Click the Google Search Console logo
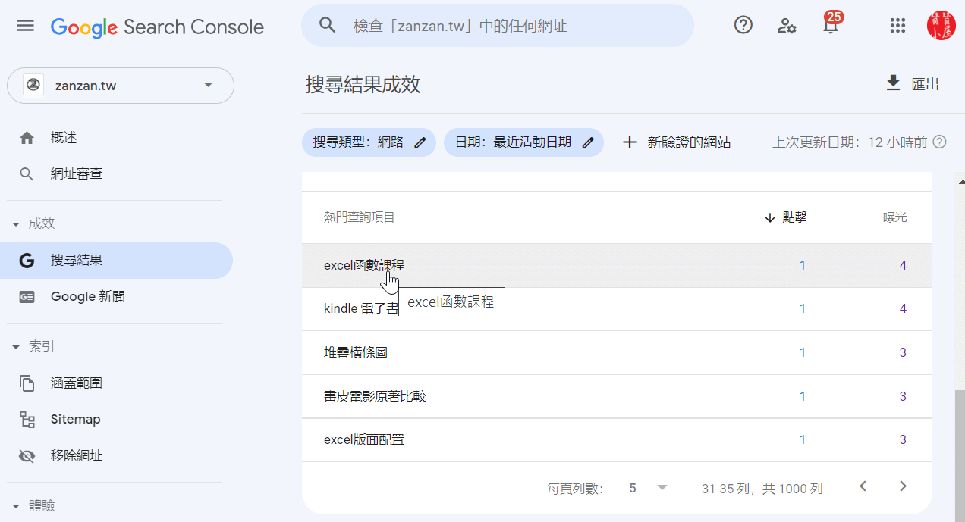Viewport: 965px width, 522px height. pos(157,27)
